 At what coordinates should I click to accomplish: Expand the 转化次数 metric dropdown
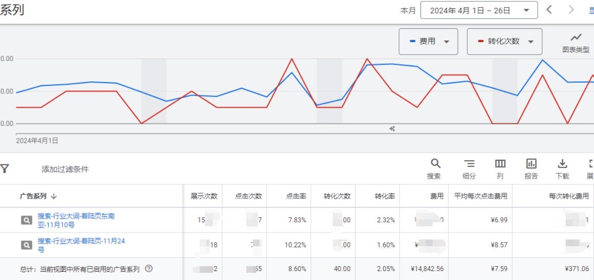(x=531, y=42)
